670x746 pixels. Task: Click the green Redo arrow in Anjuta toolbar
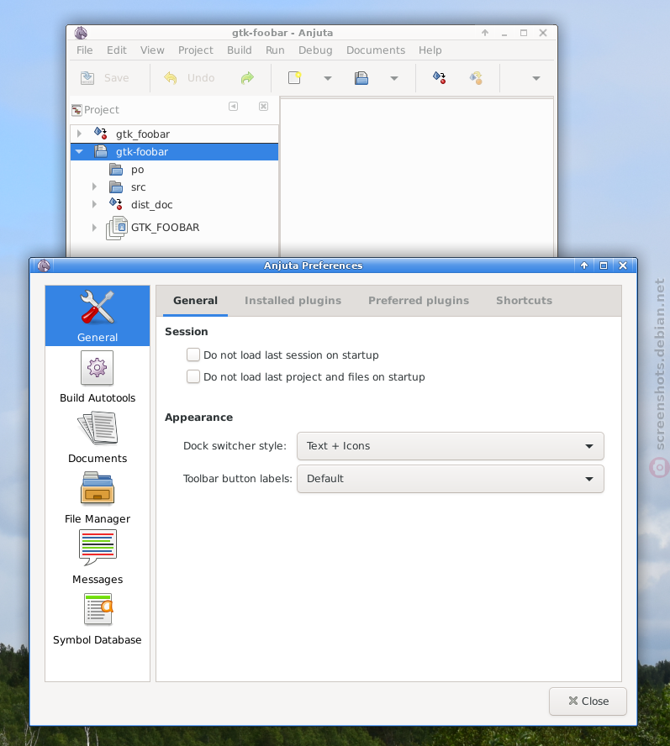247,77
